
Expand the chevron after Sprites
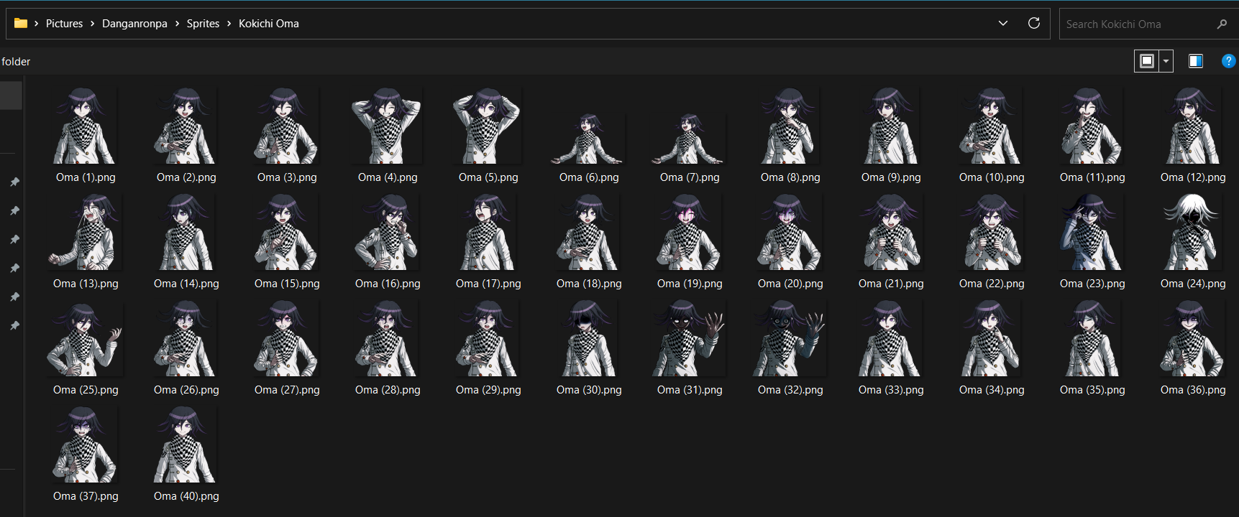pos(229,24)
